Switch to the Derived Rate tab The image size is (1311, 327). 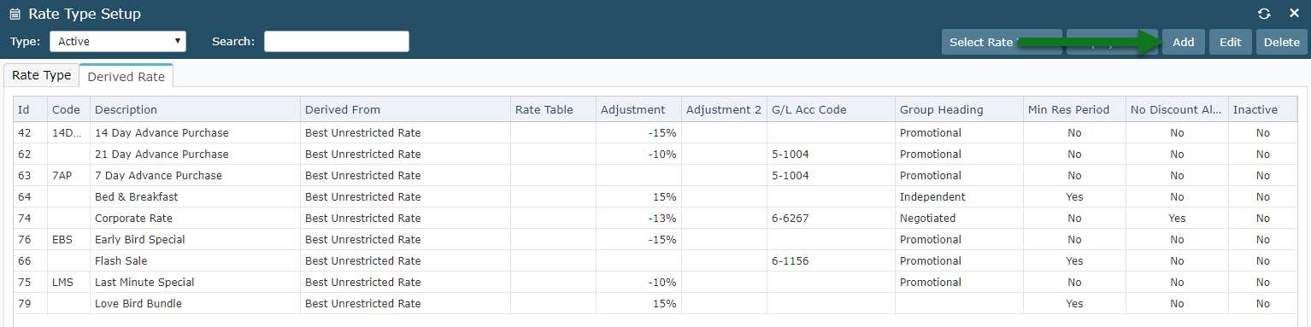(x=126, y=76)
